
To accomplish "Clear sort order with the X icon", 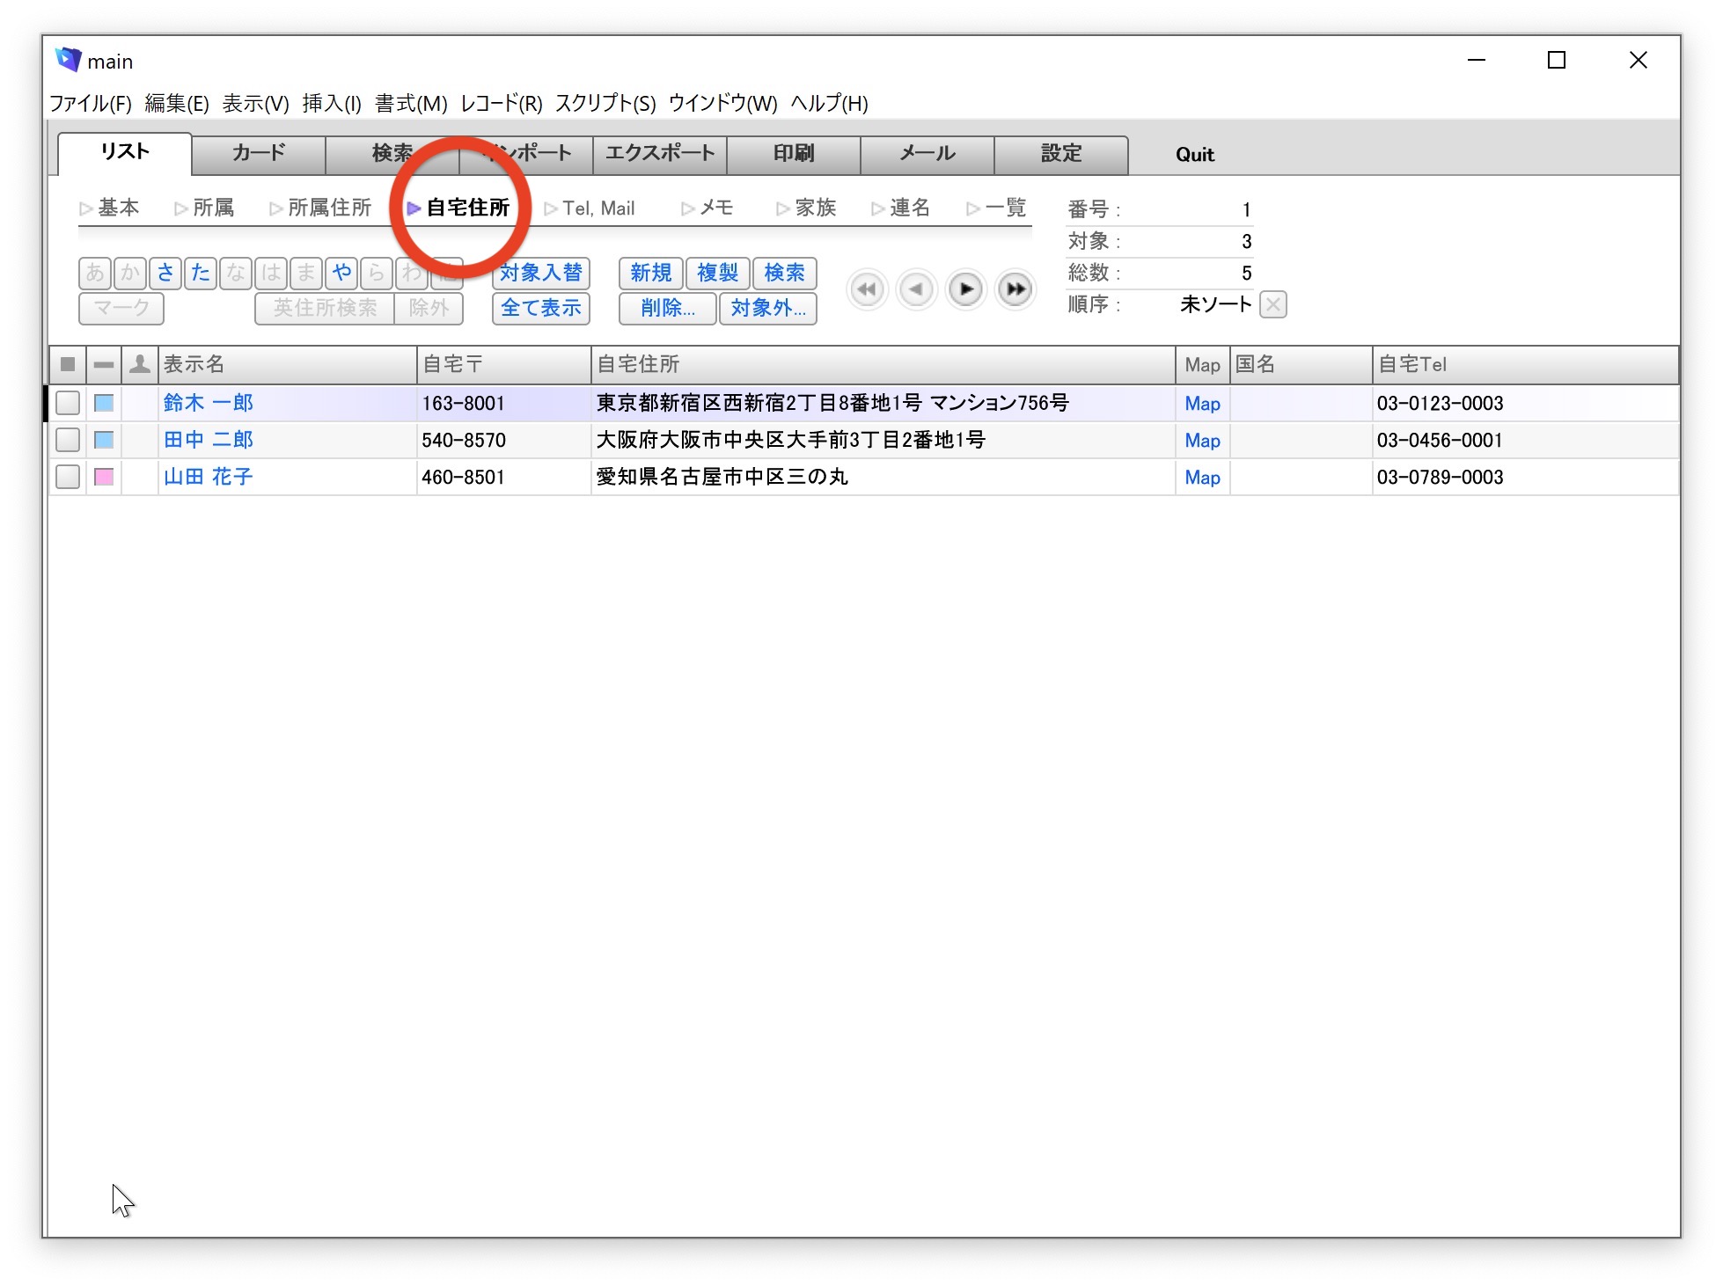I will (1272, 305).
